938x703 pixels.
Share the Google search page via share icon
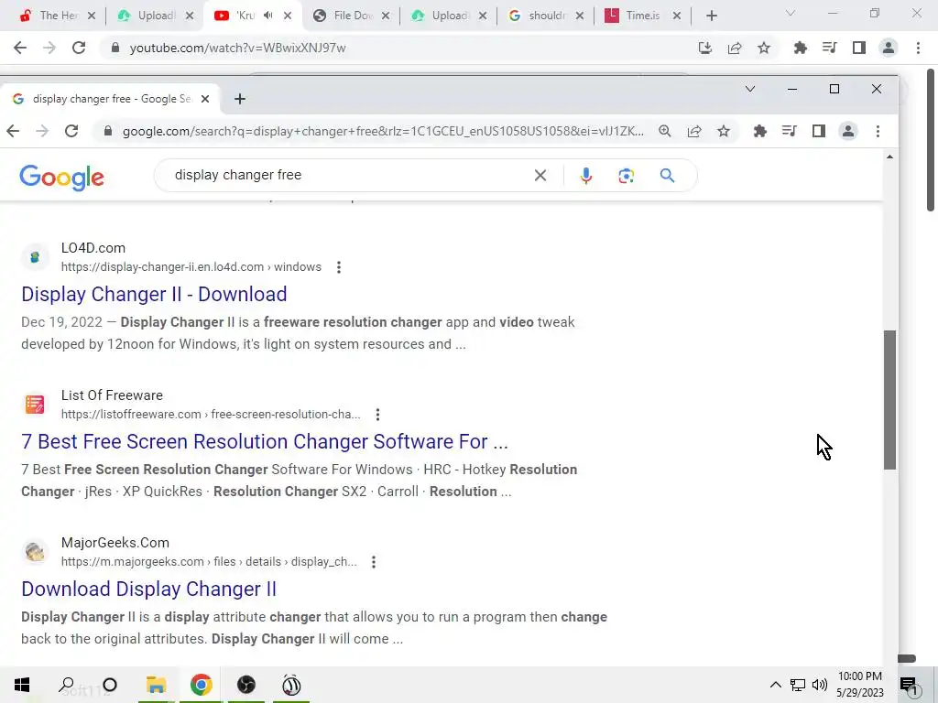pos(694,131)
